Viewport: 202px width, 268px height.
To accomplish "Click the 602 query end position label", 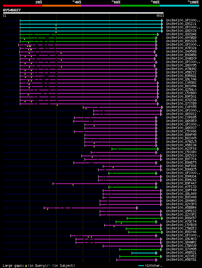I will [159, 15].
